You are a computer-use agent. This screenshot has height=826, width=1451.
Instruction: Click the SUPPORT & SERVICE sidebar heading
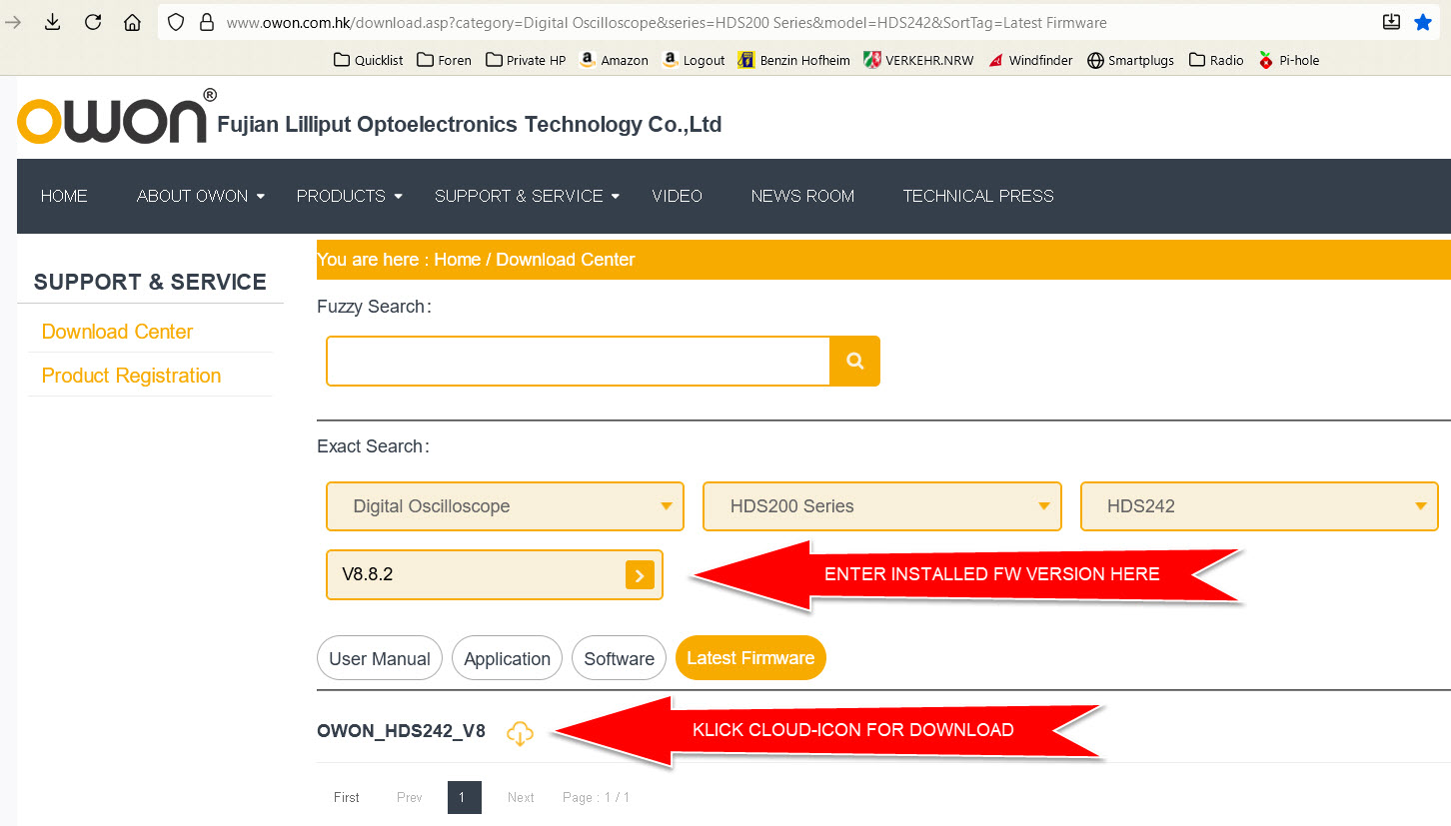click(x=150, y=282)
